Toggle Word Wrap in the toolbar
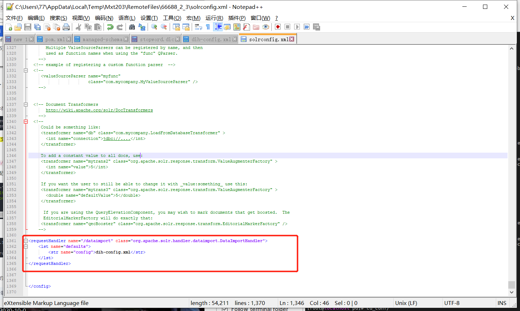Screen dimensions: 520x311 click(x=198, y=27)
